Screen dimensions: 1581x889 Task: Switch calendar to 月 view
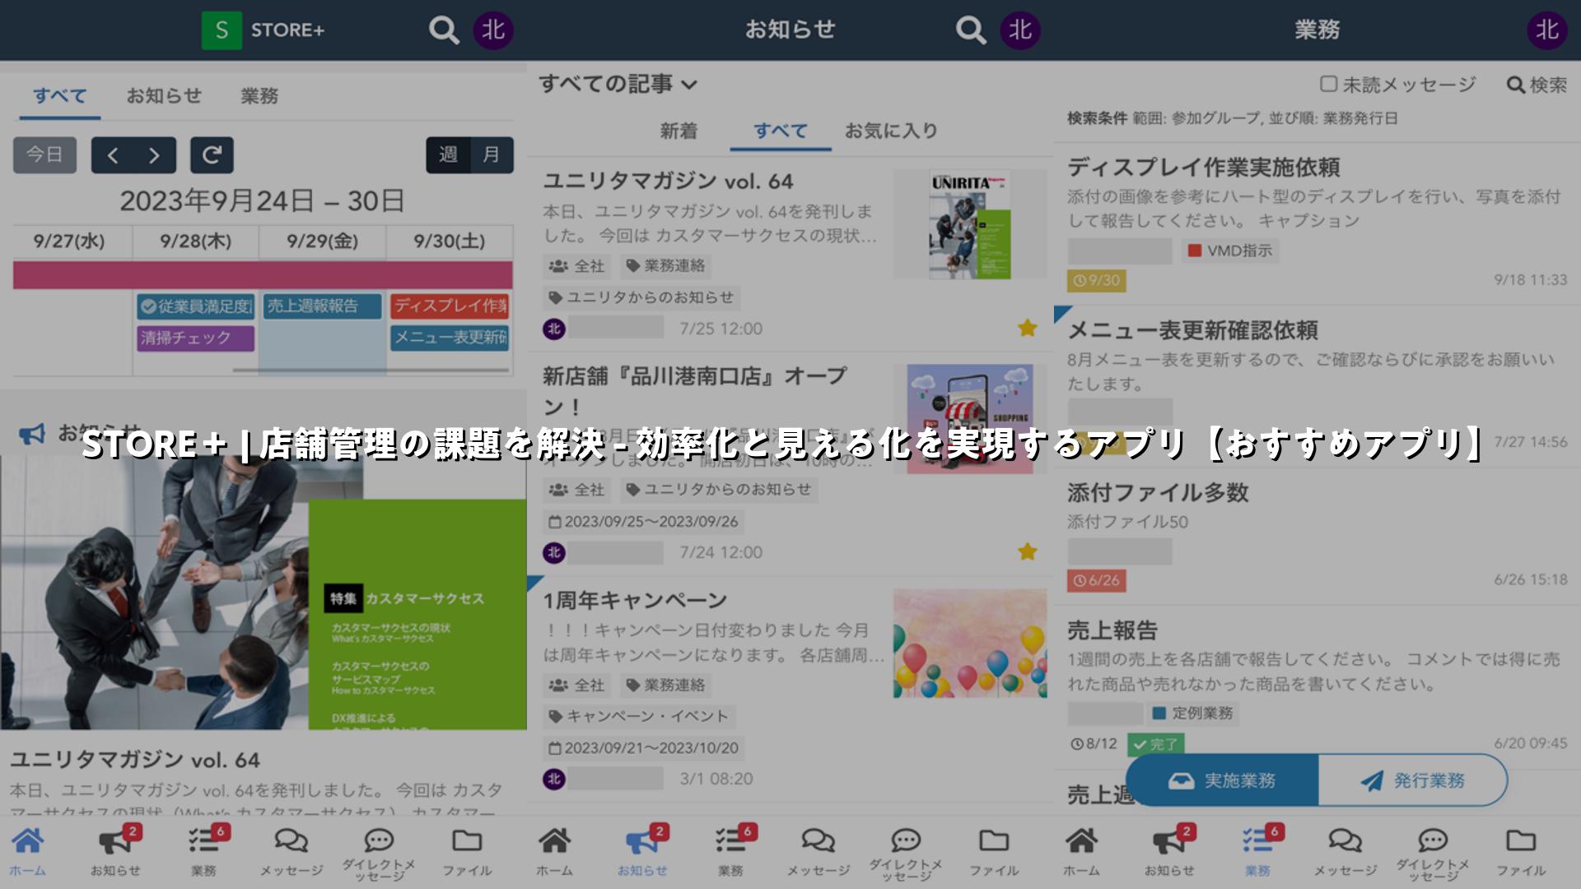click(492, 155)
